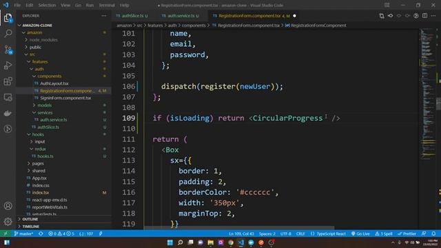Click the CRLF end-of-line setting
The image size is (441, 248).
[300, 234]
